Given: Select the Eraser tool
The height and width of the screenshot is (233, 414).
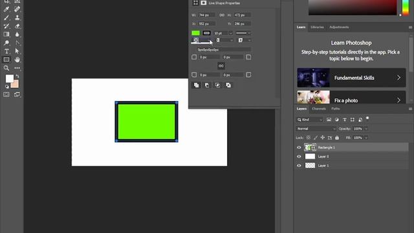Looking at the screenshot, I should coord(17,26).
